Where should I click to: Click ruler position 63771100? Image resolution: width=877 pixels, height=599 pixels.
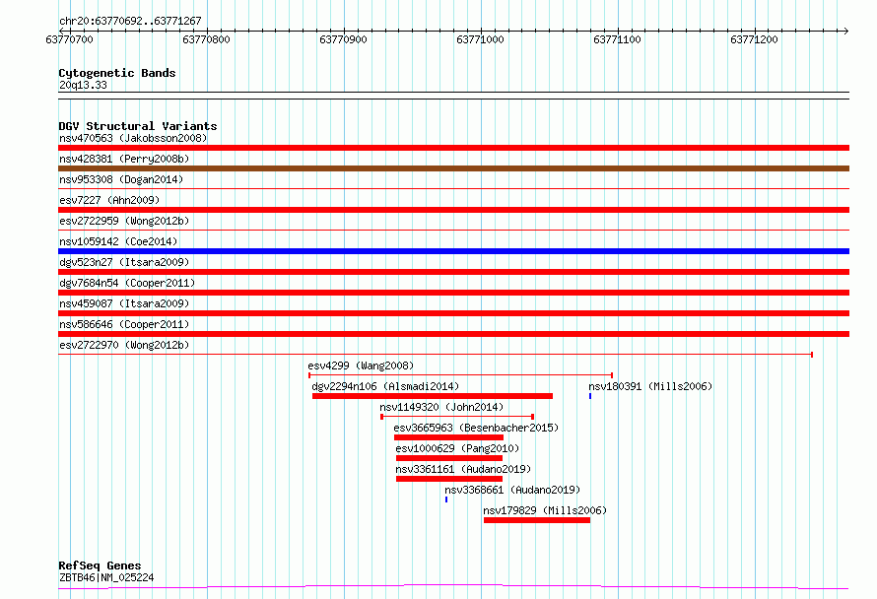[617, 39]
